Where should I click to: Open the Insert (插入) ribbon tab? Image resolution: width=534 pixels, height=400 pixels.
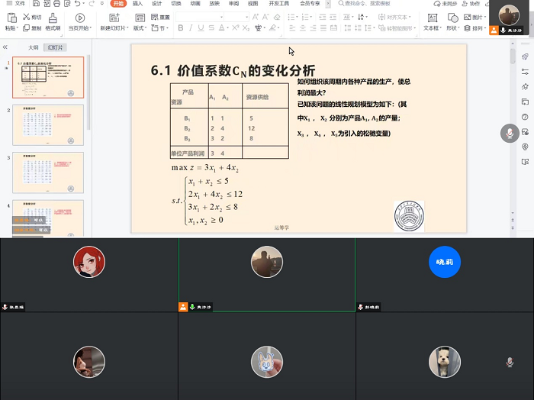137,4
